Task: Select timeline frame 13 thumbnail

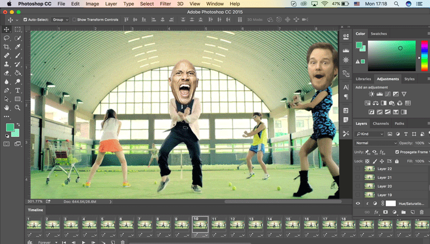Action: pos(256,225)
